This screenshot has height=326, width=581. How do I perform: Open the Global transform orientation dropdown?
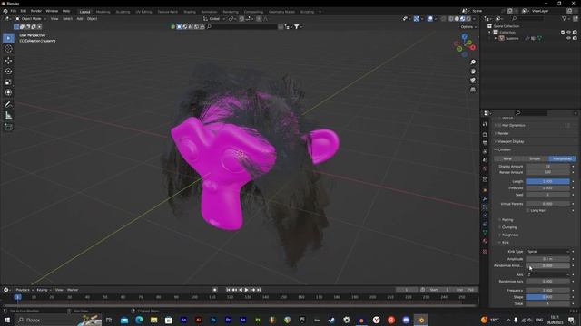click(214, 19)
